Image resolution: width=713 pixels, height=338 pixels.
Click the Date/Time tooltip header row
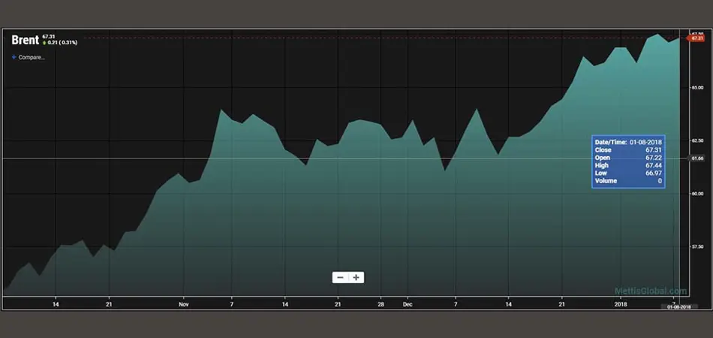tap(629, 141)
